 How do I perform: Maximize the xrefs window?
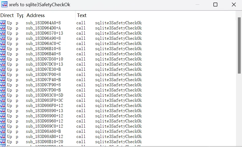tap(215, 5)
